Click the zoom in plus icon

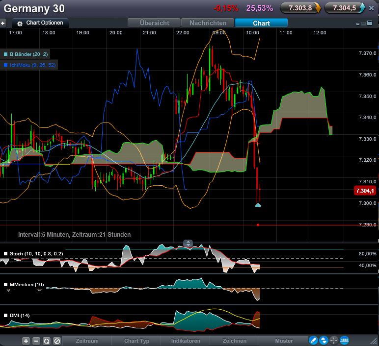point(26,341)
